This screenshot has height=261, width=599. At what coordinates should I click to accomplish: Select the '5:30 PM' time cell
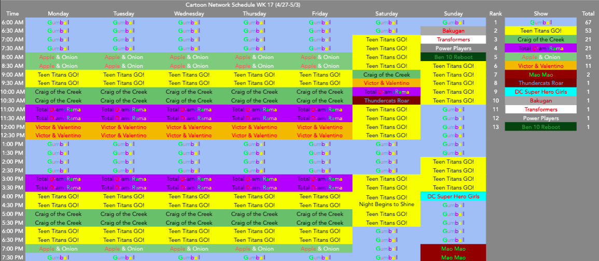pos(12,223)
